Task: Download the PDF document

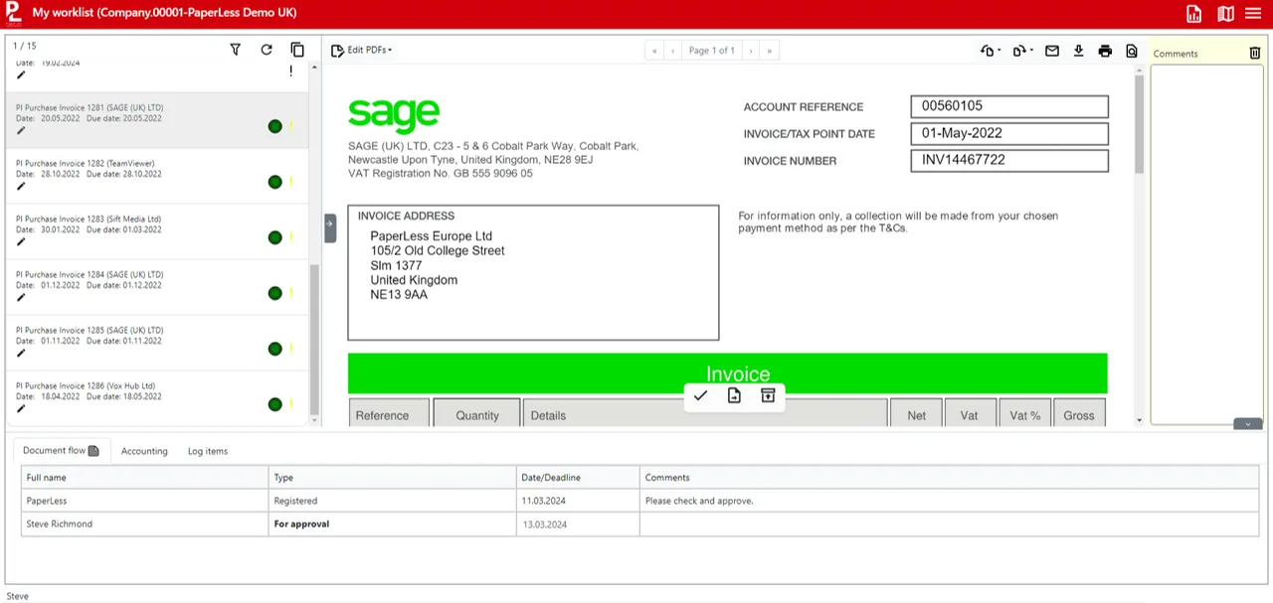Action: [1079, 51]
